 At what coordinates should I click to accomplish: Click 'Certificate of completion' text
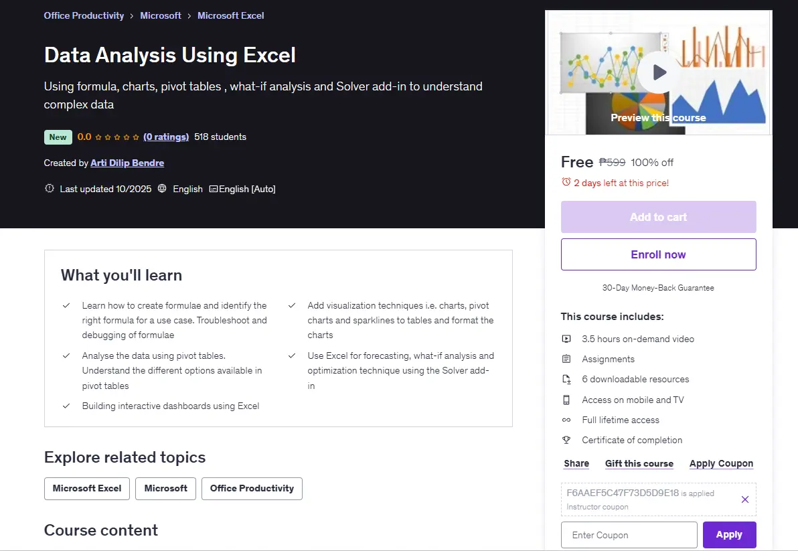point(631,440)
